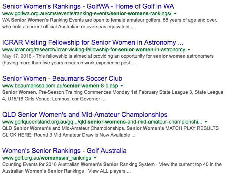Click the beaumarissc.com.au green URL
230x176 pixels.
click(60, 86)
